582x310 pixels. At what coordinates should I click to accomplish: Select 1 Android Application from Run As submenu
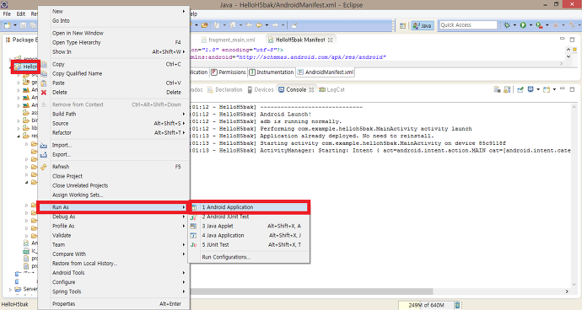pyautogui.click(x=249, y=207)
